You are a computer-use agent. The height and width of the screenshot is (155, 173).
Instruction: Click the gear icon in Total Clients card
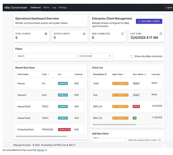(x=46, y=34)
